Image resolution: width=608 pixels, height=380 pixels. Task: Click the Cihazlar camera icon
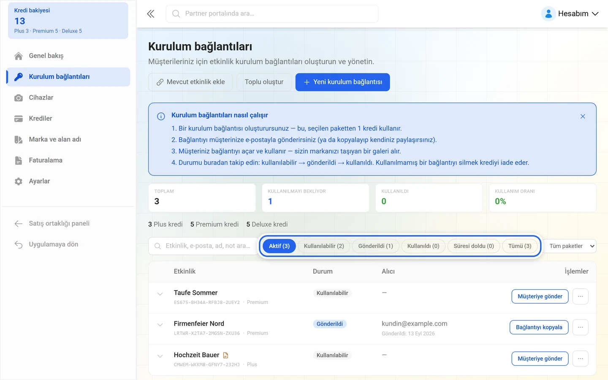tap(19, 98)
